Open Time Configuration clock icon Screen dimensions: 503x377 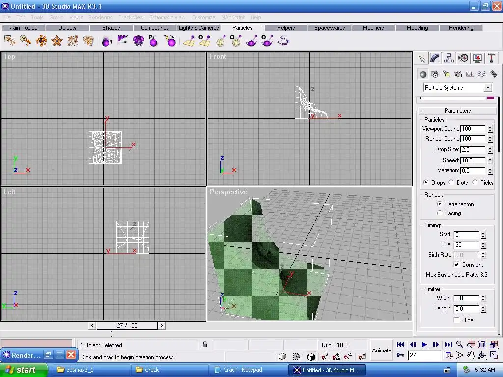tap(449, 355)
